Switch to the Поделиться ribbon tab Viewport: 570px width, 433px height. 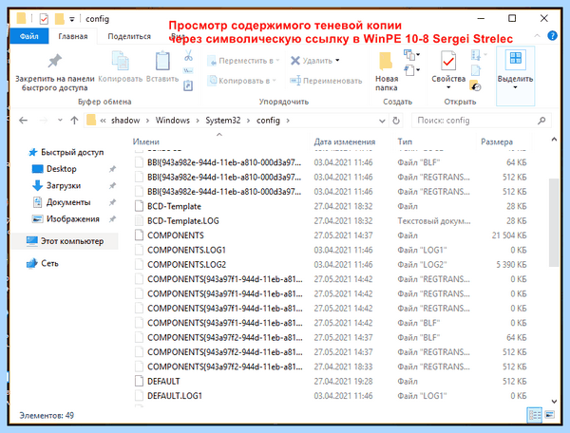point(129,36)
